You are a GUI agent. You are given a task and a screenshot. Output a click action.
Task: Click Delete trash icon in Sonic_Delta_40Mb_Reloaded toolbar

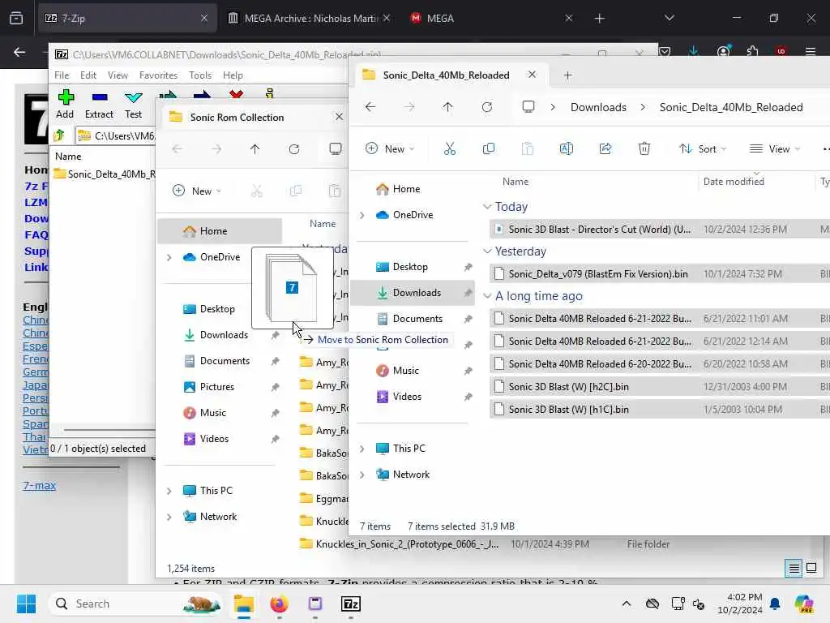coord(644,149)
